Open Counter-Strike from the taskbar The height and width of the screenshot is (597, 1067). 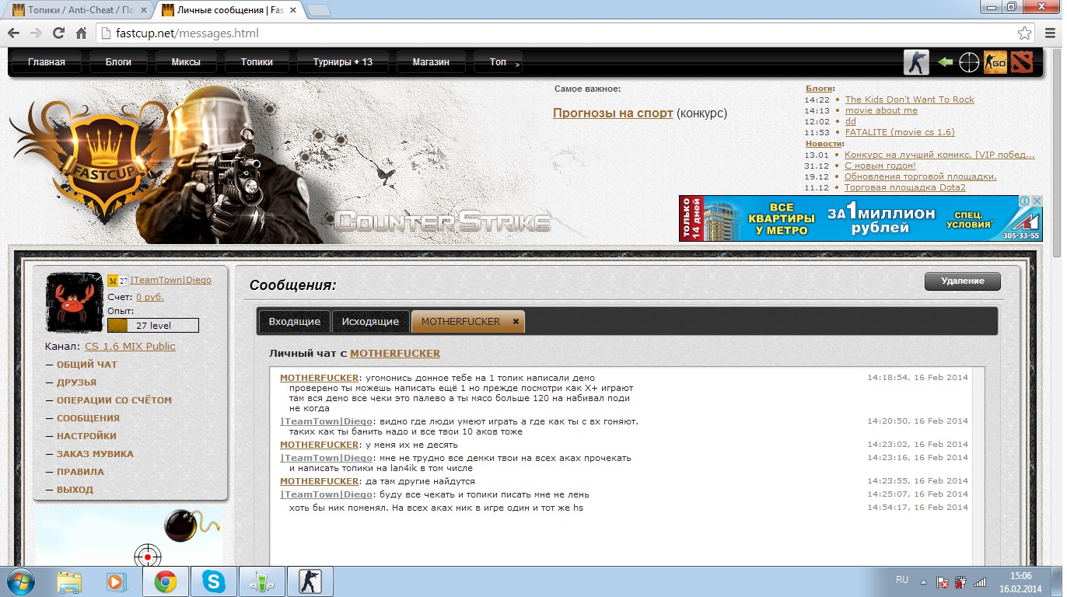click(310, 581)
